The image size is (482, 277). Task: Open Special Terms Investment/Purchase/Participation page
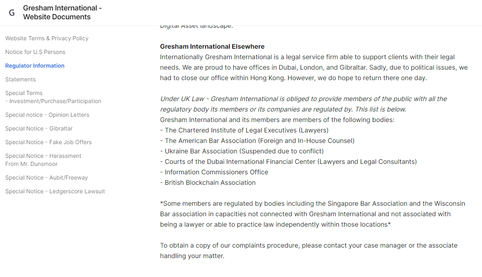click(x=53, y=97)
